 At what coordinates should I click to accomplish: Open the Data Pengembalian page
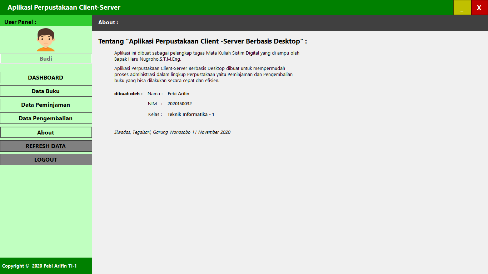[46, 118]
